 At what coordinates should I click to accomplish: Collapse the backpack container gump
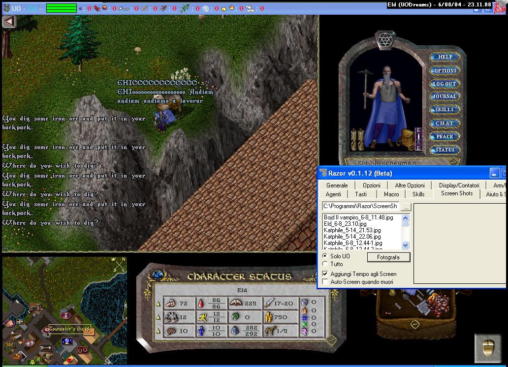(414, 324)
